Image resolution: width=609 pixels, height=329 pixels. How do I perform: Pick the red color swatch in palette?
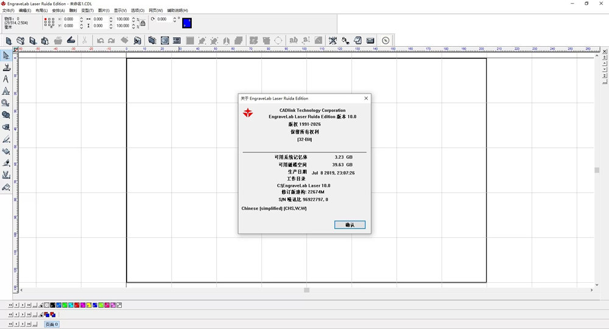click(x=77, y=305)
